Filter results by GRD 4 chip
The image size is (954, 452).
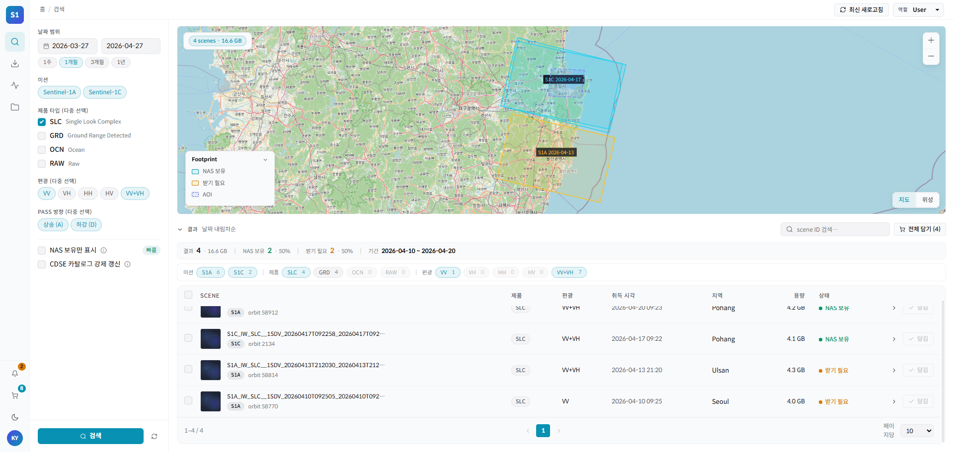click(328, 272)
